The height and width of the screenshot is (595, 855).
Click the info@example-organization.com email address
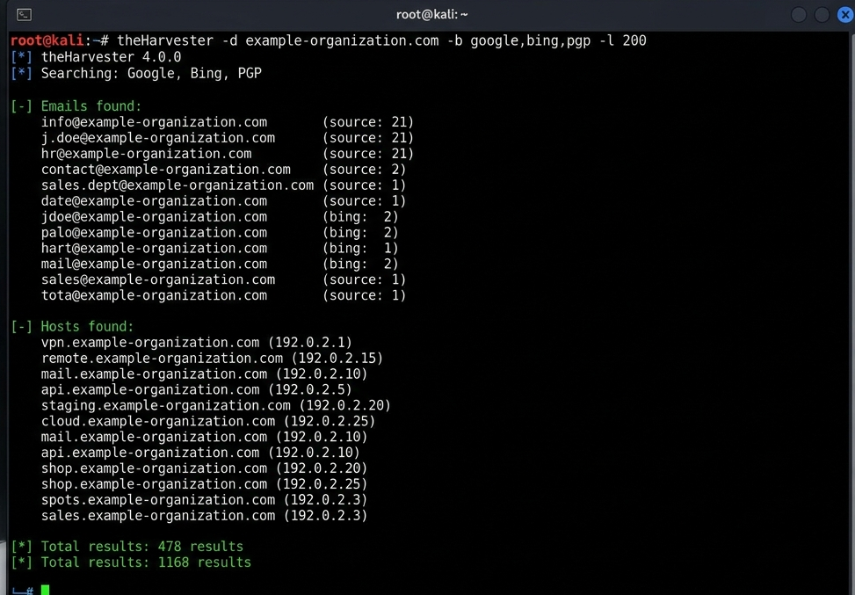154,122
